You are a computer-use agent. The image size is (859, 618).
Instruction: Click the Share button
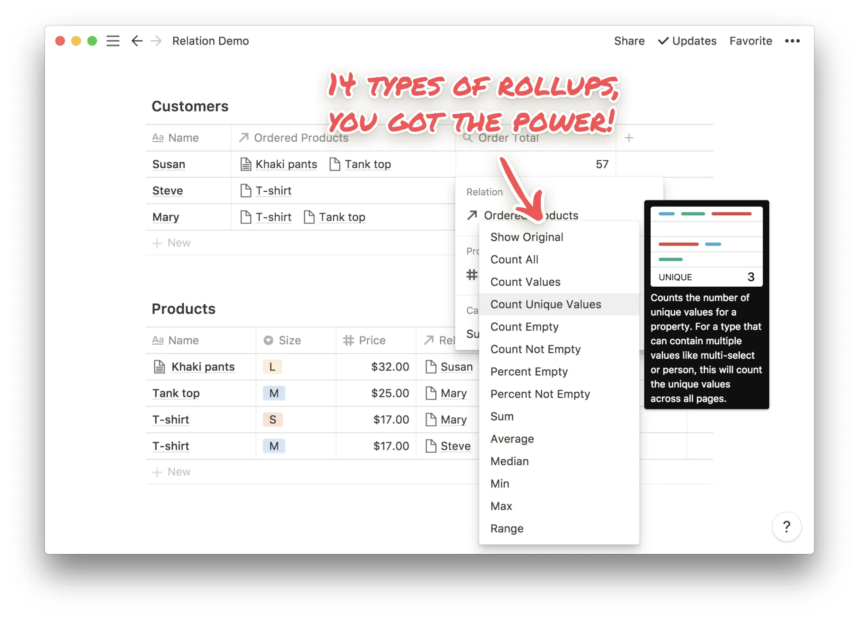pyautogui.click(x=629, y=41)
